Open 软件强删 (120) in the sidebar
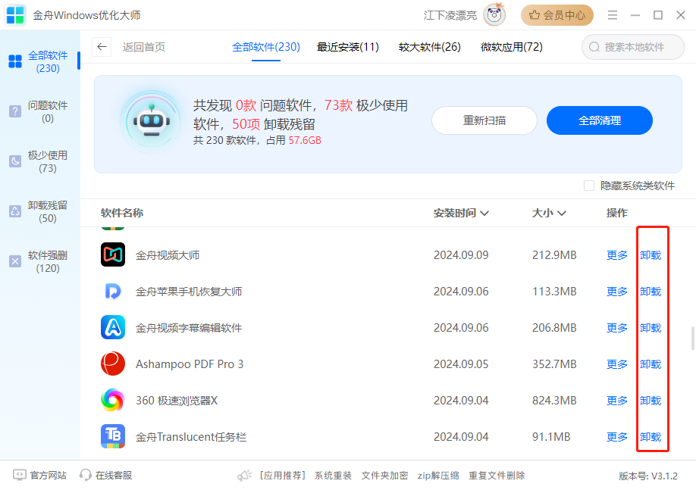 point(39,261)
